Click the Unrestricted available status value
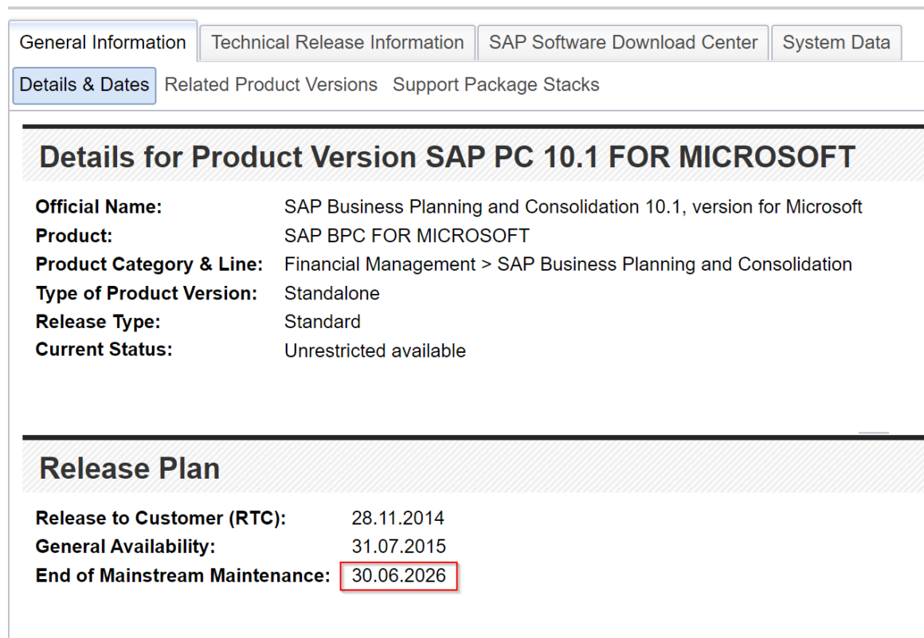 [x=374, y=350]
